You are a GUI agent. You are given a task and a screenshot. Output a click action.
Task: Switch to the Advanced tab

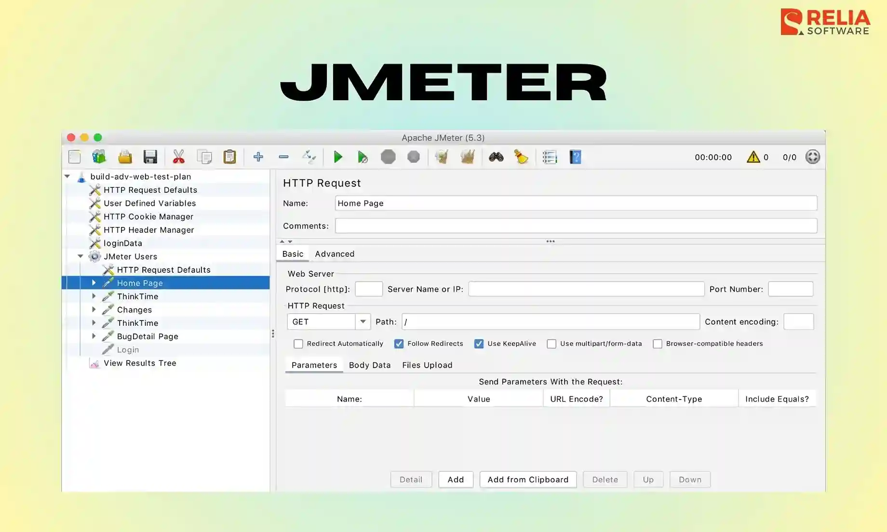(x=335, y=254)
